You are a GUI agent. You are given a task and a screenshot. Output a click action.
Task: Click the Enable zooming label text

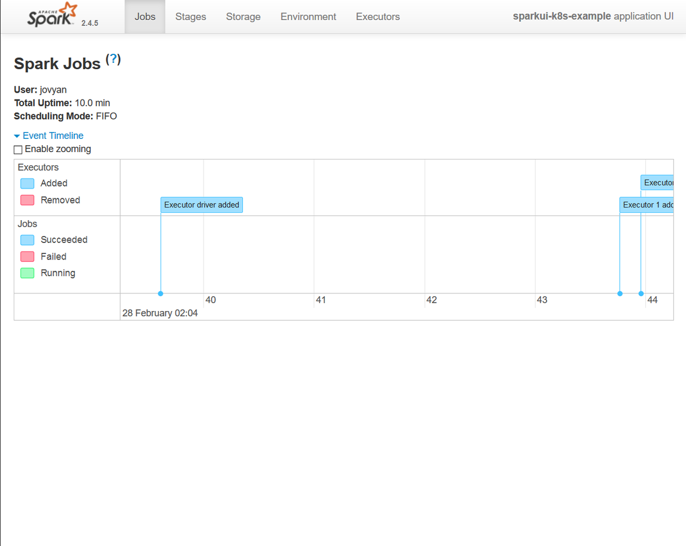pos(58,149)
